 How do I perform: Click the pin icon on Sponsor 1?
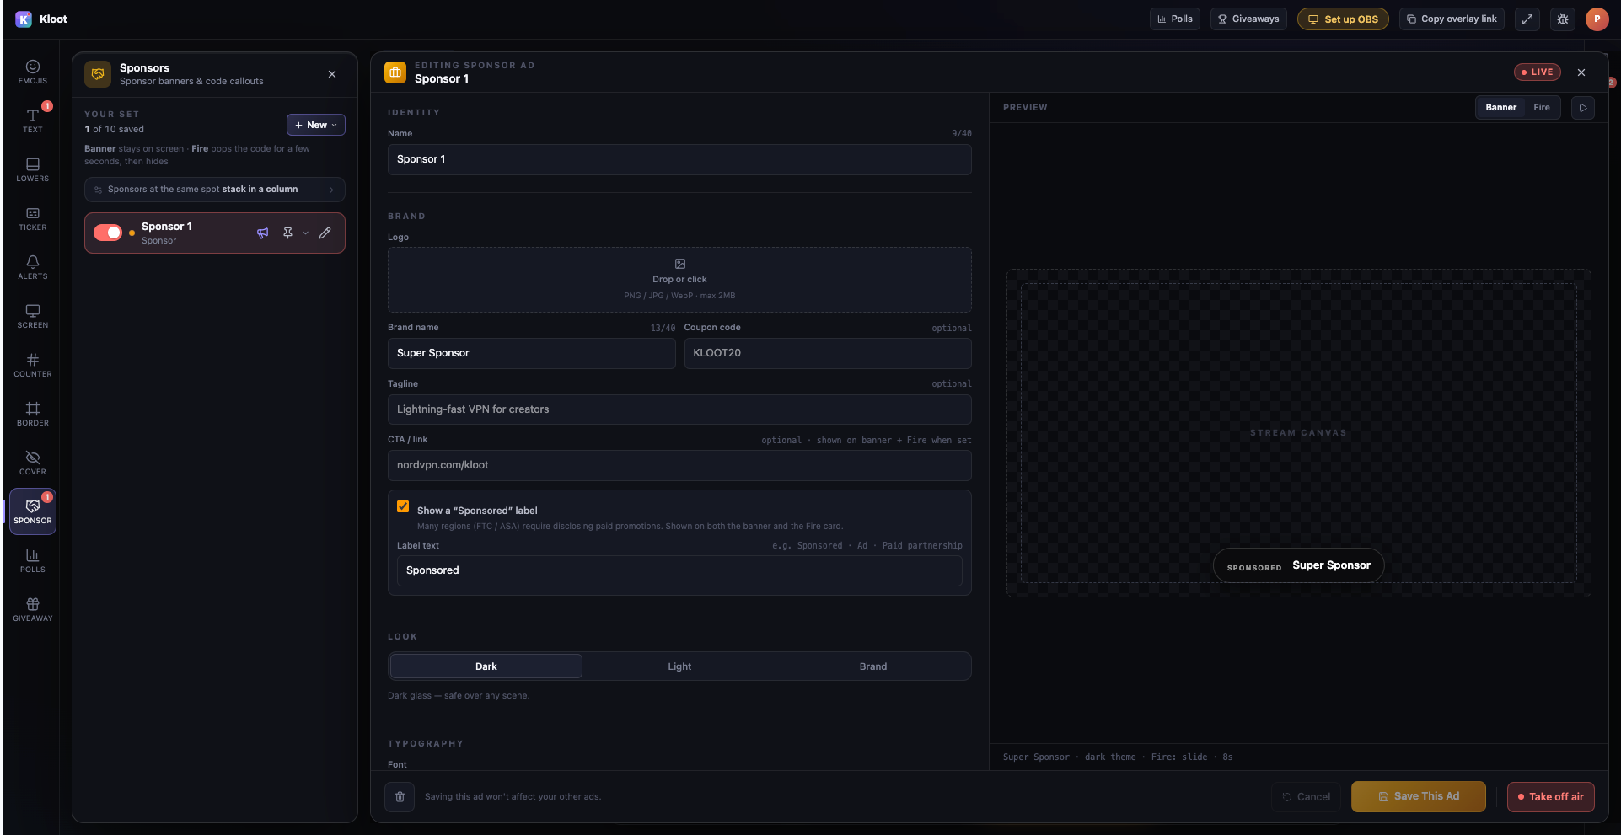287,233
